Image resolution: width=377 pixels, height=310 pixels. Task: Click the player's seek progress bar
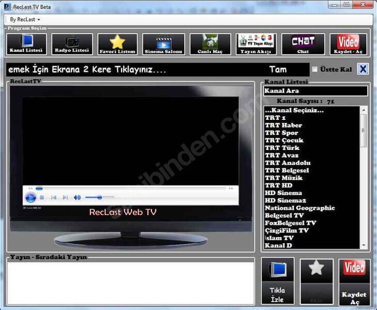131,189
